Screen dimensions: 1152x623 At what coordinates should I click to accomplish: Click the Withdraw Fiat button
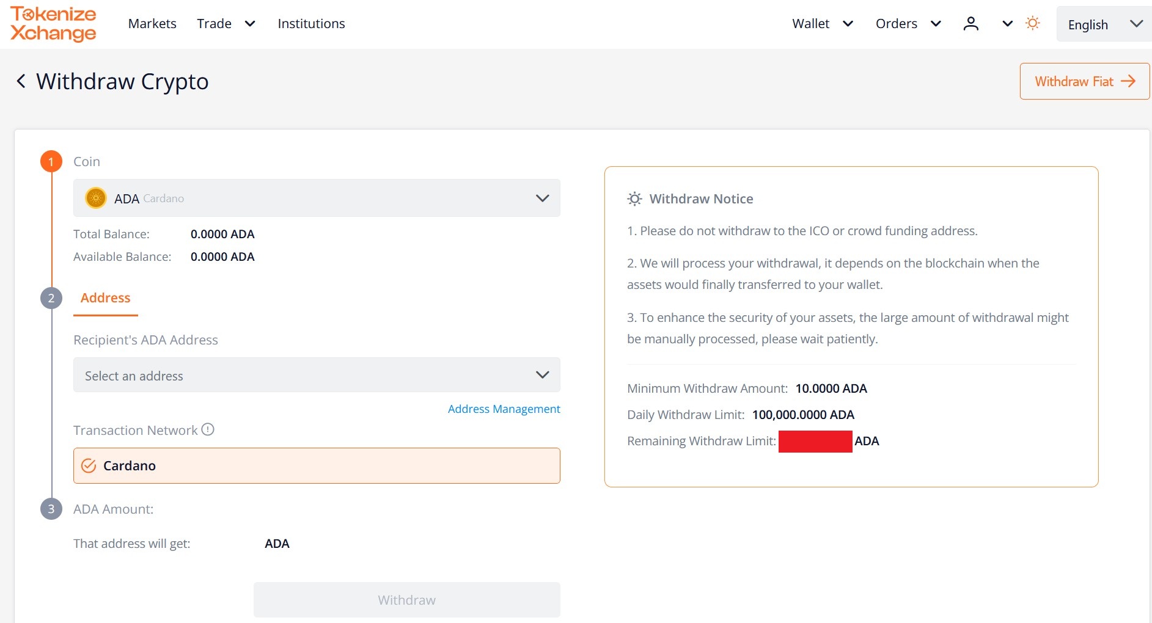click(1084, 81)
